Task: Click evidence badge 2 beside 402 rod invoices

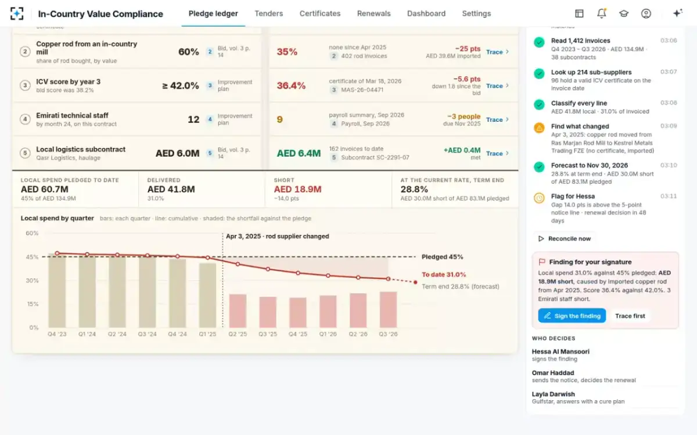Action: (333, 56)
